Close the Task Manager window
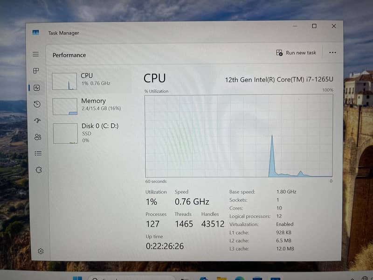The image size is (373, 280). pos(334,26)
